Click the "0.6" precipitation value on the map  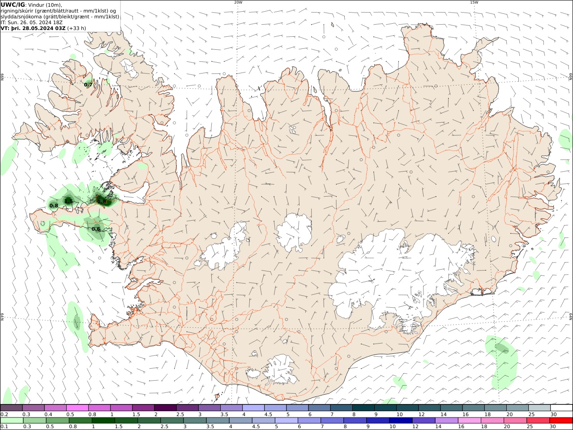click(x=96, y=229)
